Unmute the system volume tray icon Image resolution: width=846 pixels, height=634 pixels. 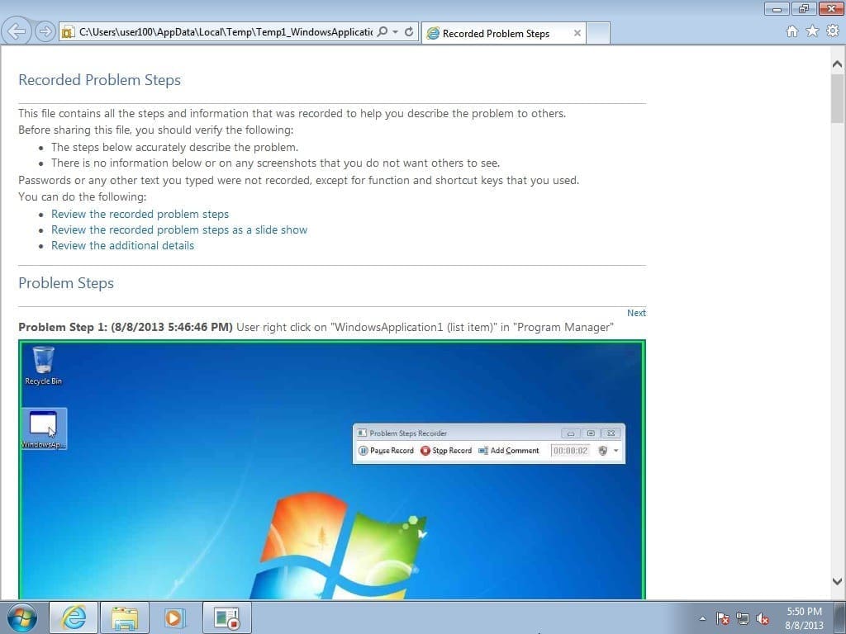[762, 618]
